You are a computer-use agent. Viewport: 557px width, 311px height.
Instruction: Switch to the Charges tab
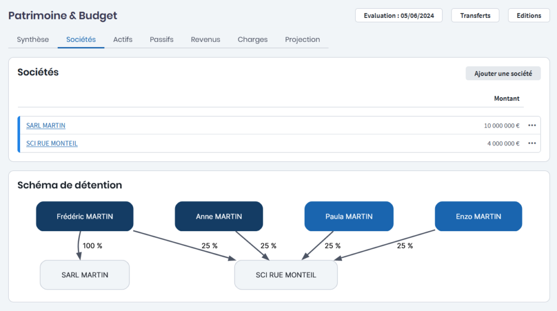coord(252,40)
